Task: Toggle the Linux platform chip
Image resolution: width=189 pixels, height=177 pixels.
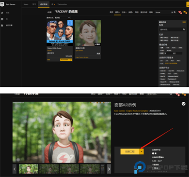Action: (x=175, y=74)
